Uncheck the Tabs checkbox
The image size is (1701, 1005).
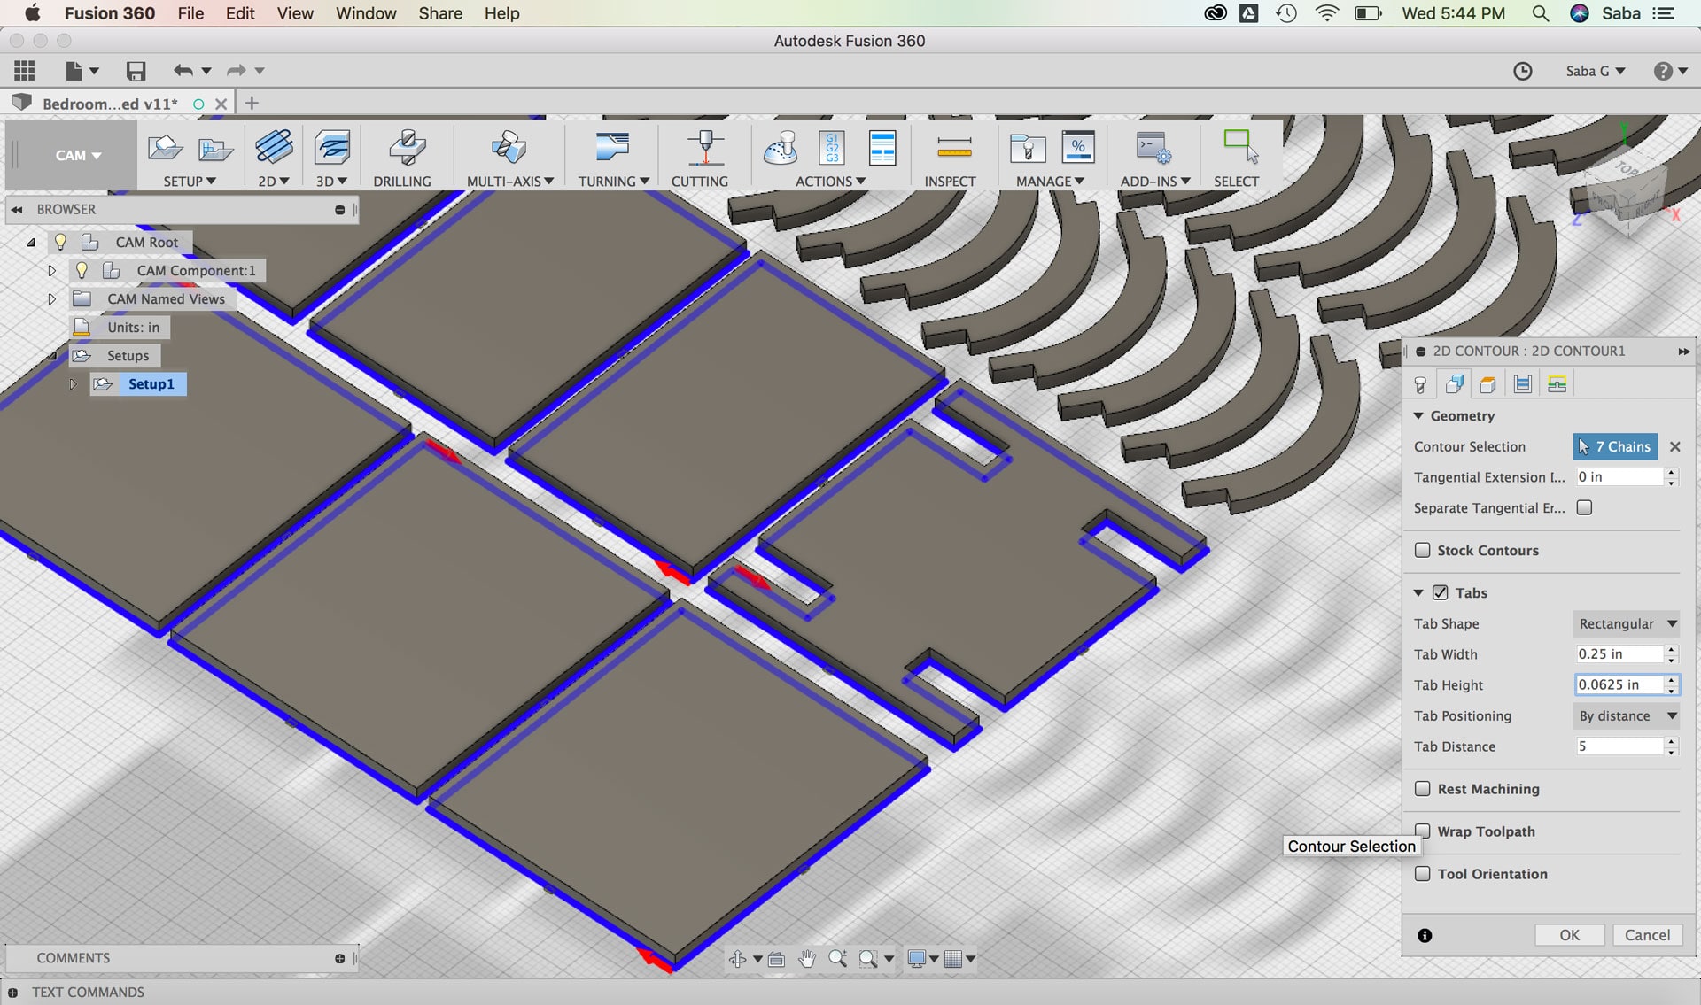[1441, 592]
